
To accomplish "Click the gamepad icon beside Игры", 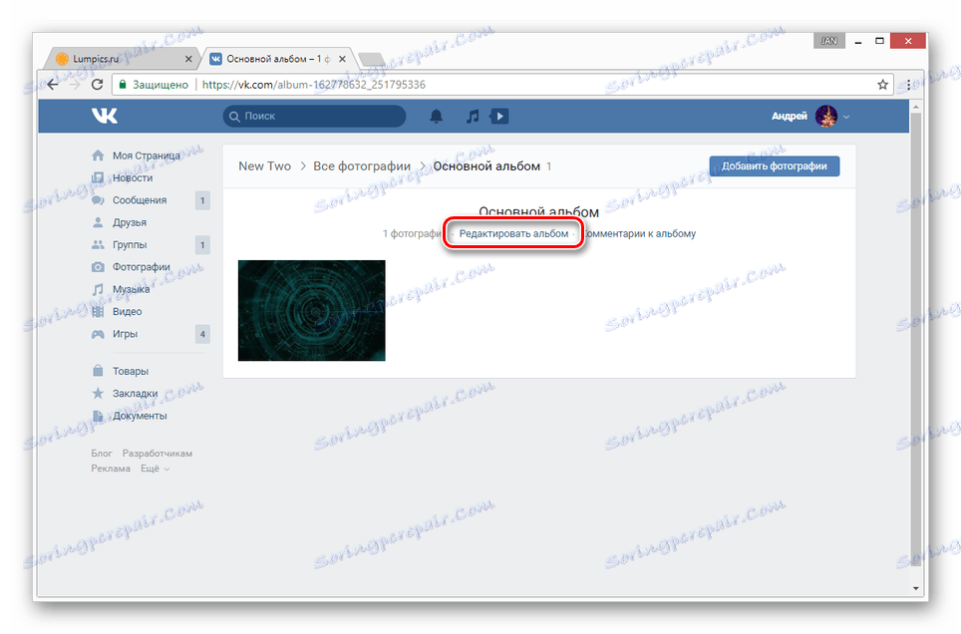I will click(x=98, y=334).
